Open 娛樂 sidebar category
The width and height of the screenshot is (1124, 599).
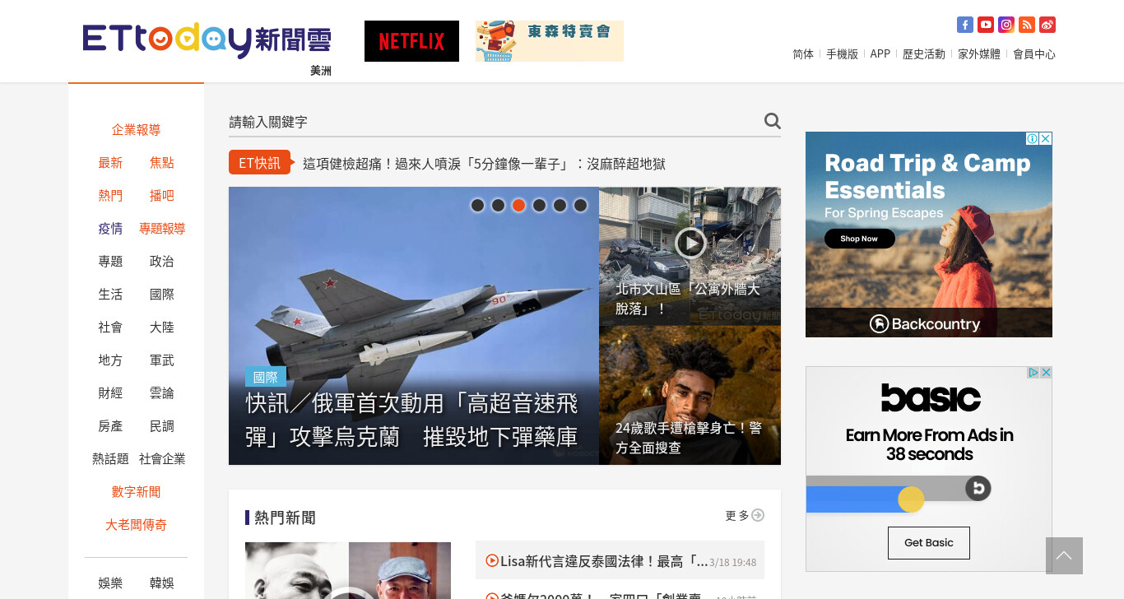110,583
